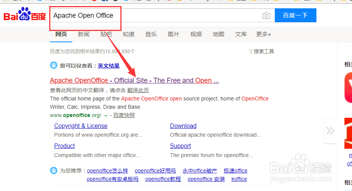Go to the 视频 tab
The width and height of the screenshot is (352, 191).
tap(196, 34)
